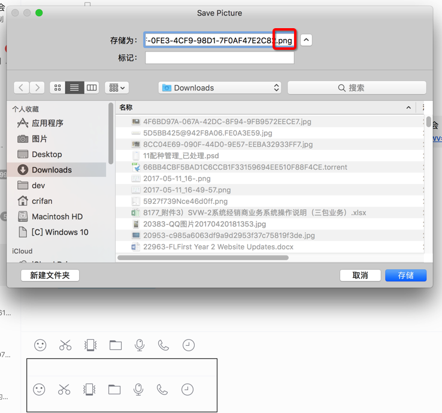Viewport: 442px width, 413px height.
Task: Click the sidebar vertical scrollbar
Action: tap(111, 134)
